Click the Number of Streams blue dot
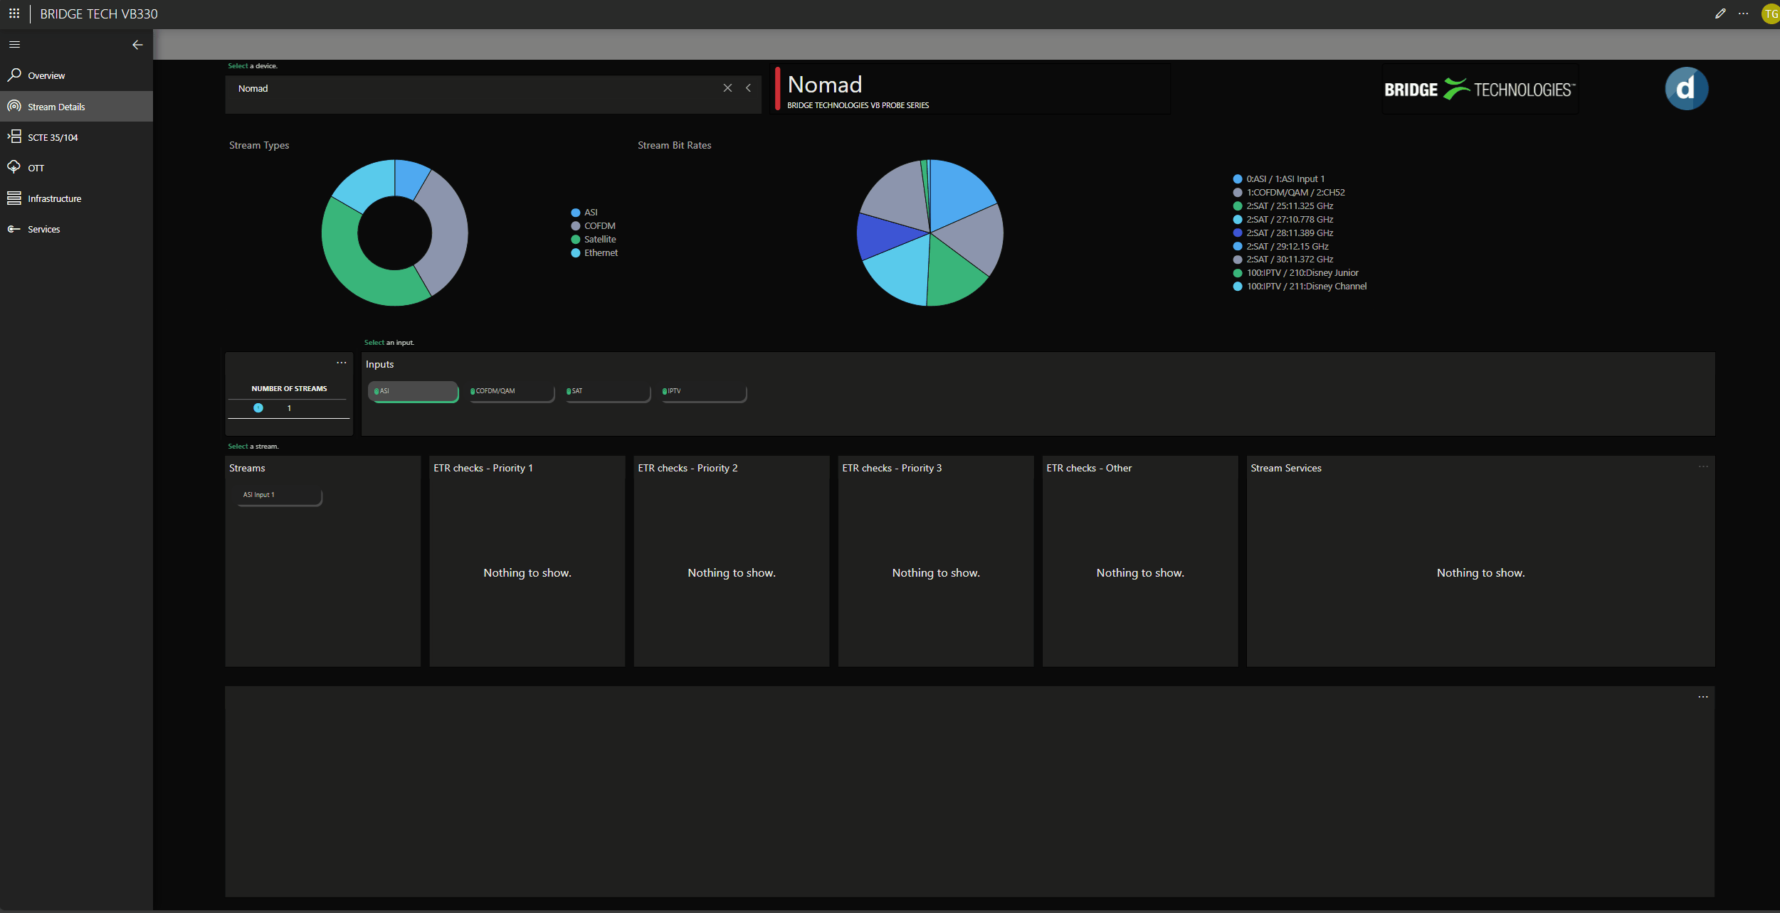This screenshot has width=1780, height=913. point(258,408)
